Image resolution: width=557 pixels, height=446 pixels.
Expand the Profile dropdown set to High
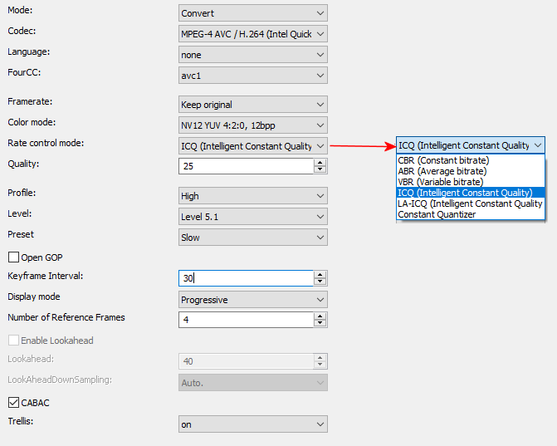click(253, 196)
